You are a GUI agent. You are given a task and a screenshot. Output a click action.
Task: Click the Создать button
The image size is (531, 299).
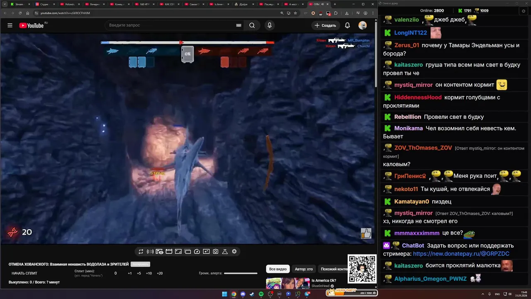(326, 25)
